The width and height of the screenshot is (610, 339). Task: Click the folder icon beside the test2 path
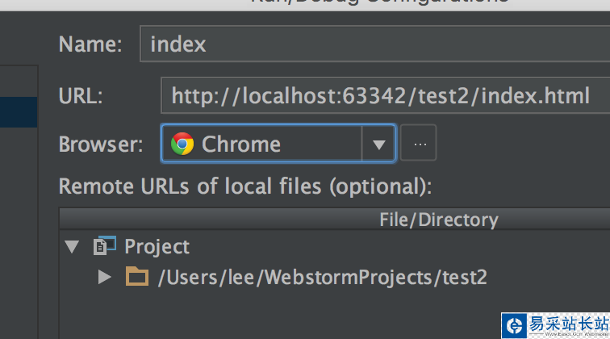(x=137, y=278)
